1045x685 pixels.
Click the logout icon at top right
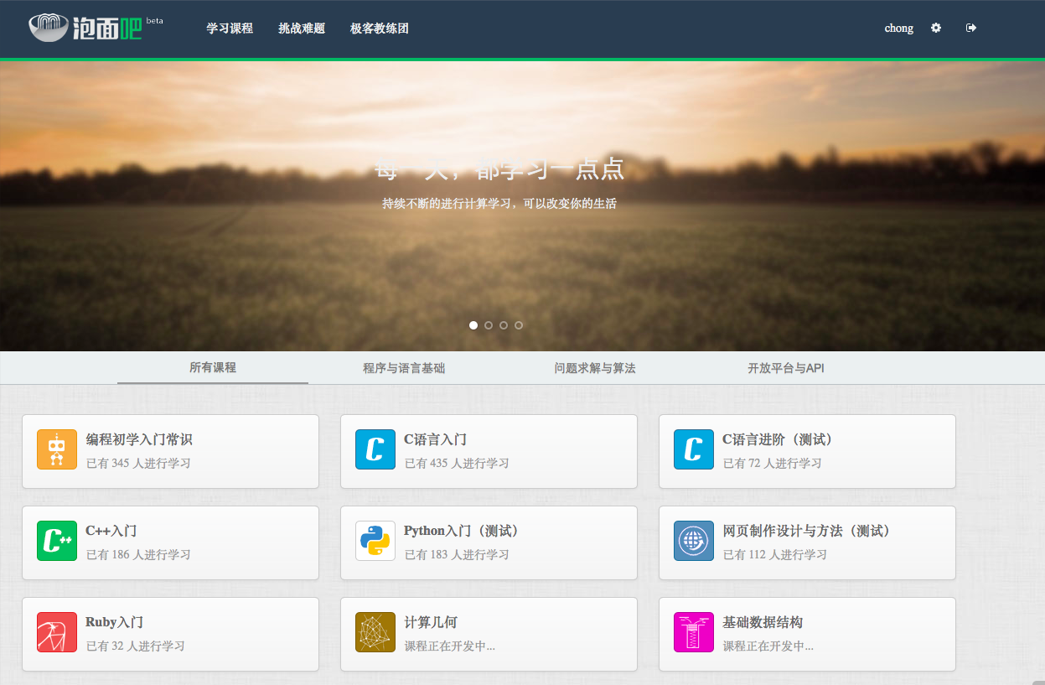pos(971,28)
